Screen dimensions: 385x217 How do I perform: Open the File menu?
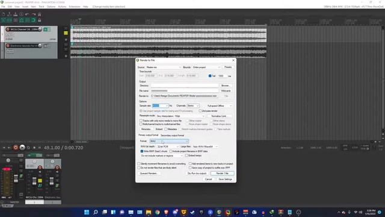point(3,7)
